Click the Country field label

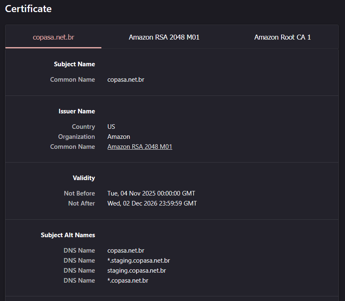pos(83,127)
